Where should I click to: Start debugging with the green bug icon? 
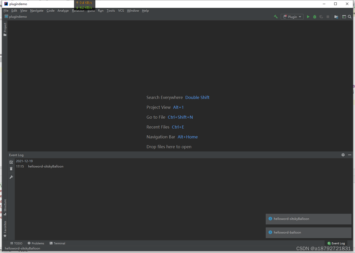pos(315,17)
